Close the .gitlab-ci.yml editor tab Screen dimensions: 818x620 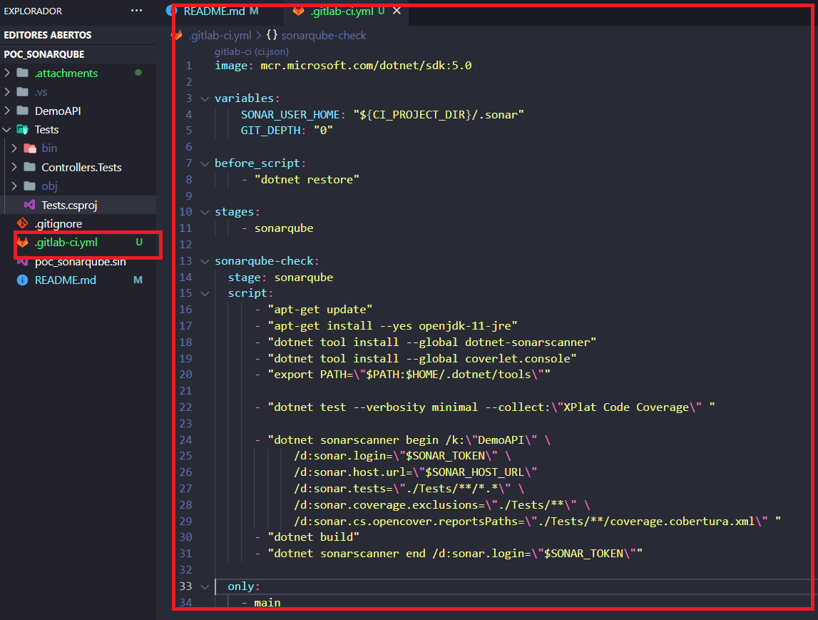[x=397, y=11]
